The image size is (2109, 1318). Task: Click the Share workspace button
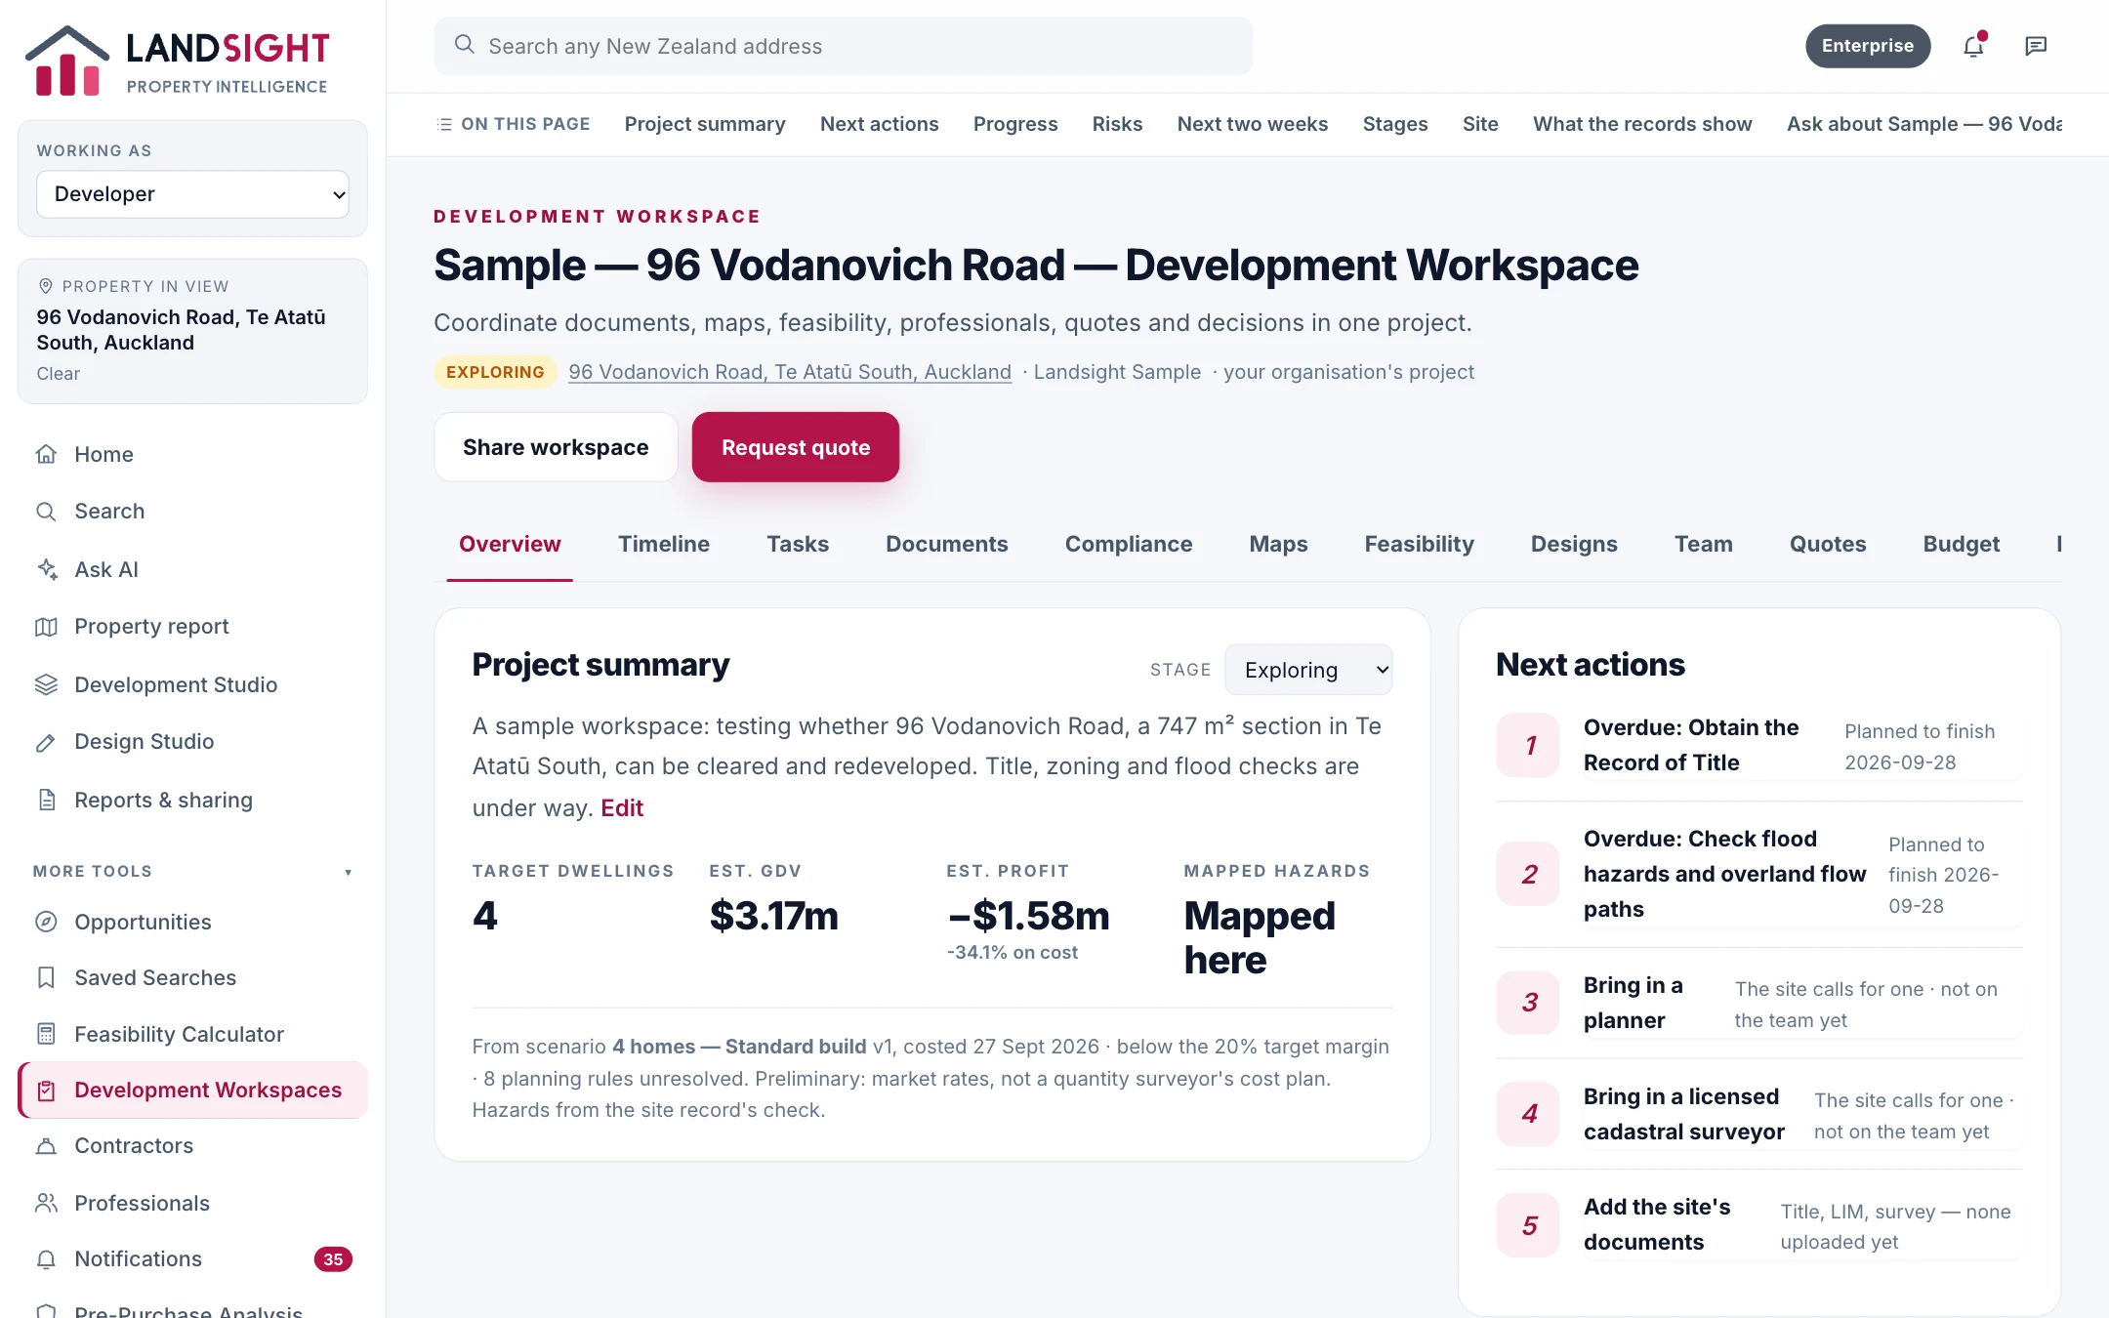[x=556, y=447]
